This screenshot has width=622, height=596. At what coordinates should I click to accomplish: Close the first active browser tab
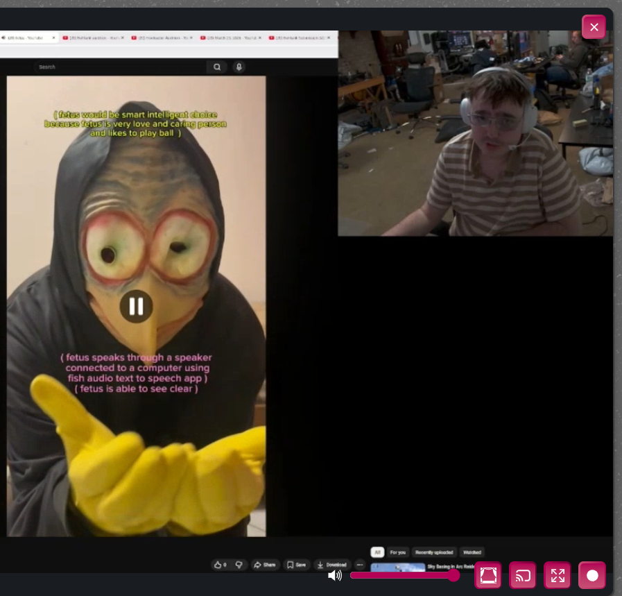point(53,38)
